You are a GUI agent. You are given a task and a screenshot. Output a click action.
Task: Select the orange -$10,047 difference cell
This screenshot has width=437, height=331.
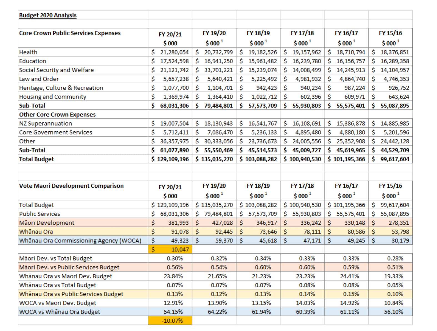[170, 249]
